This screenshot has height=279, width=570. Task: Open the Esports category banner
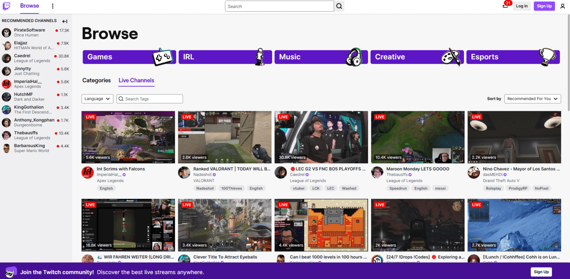[513, 57]
